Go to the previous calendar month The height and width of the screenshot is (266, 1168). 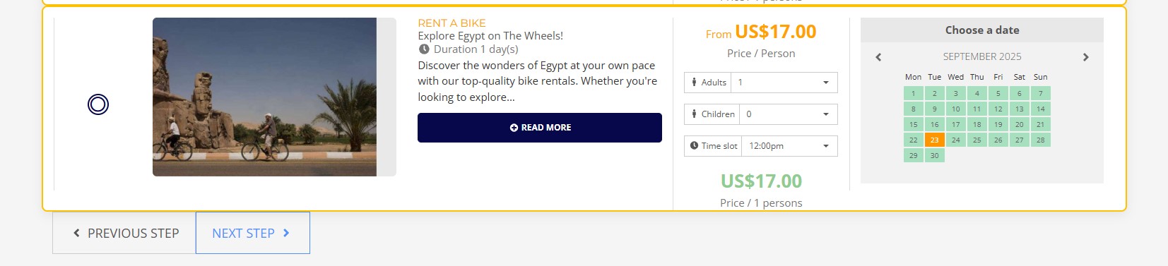tap(878, 57)
